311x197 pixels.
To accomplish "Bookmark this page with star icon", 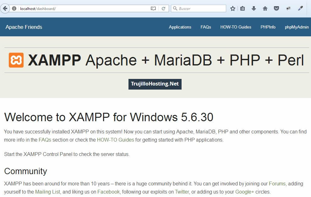I will [x=233, y=8].
